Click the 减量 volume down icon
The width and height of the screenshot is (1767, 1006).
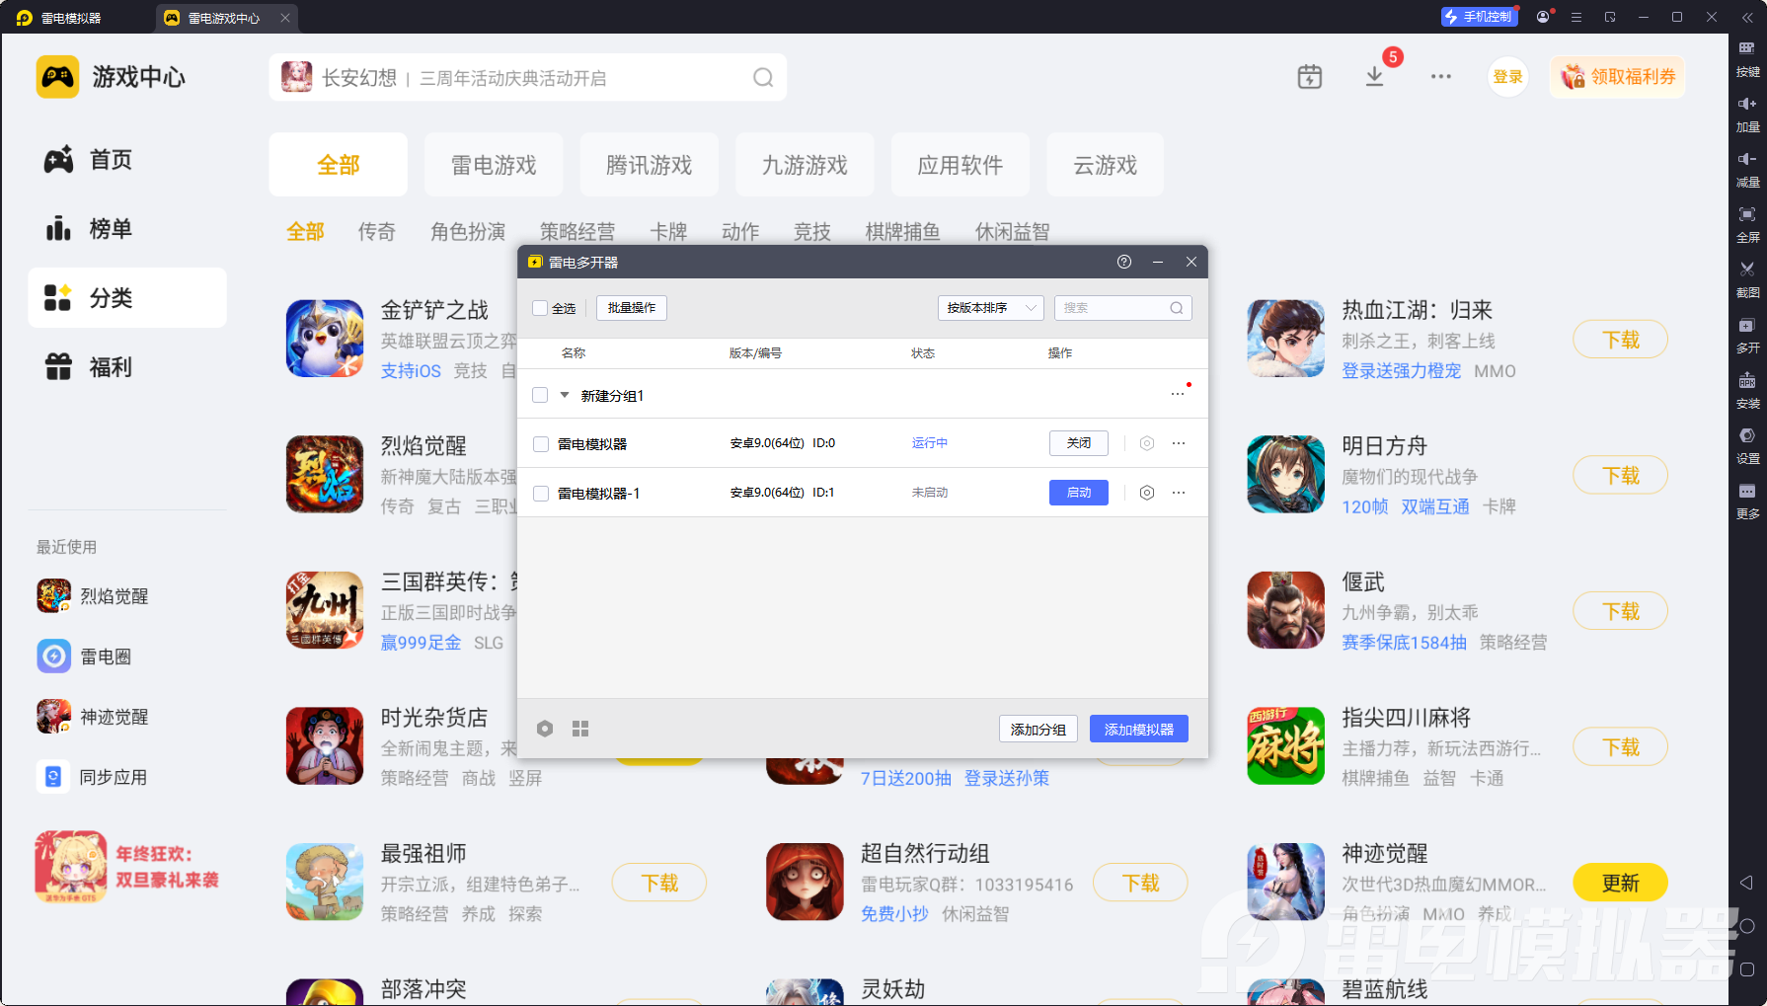point(1747,170)
